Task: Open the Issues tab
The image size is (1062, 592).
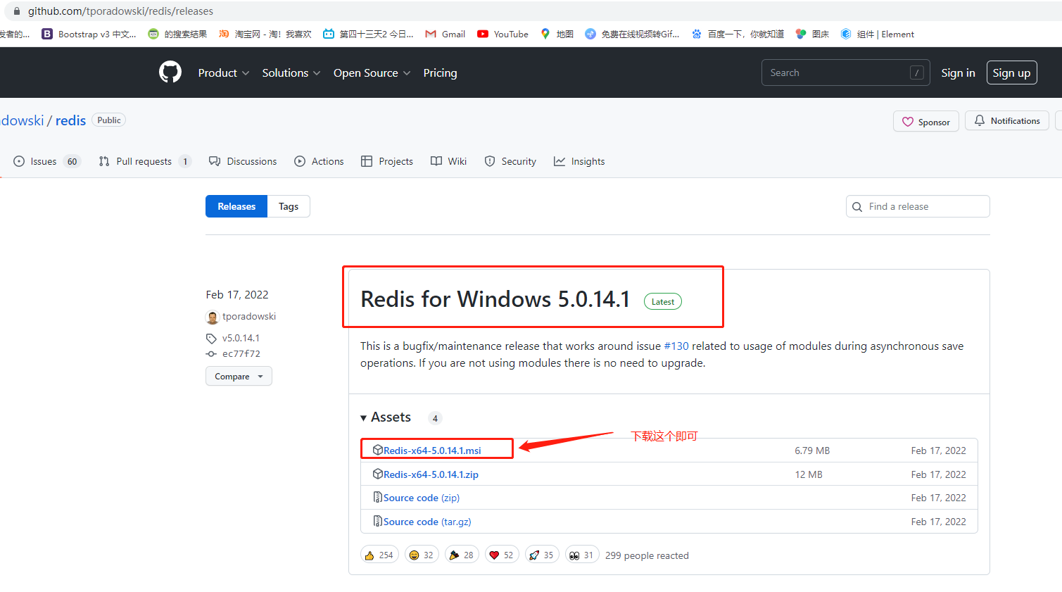Action: point(47,161)
